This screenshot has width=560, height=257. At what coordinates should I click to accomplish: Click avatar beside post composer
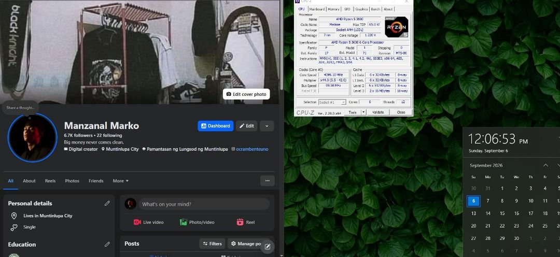click(x=130, y=204)
